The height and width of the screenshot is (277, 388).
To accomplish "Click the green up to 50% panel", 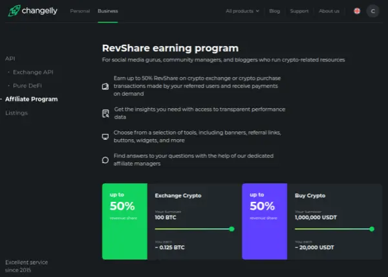I will pyautogui.click(x=125, y=221).
